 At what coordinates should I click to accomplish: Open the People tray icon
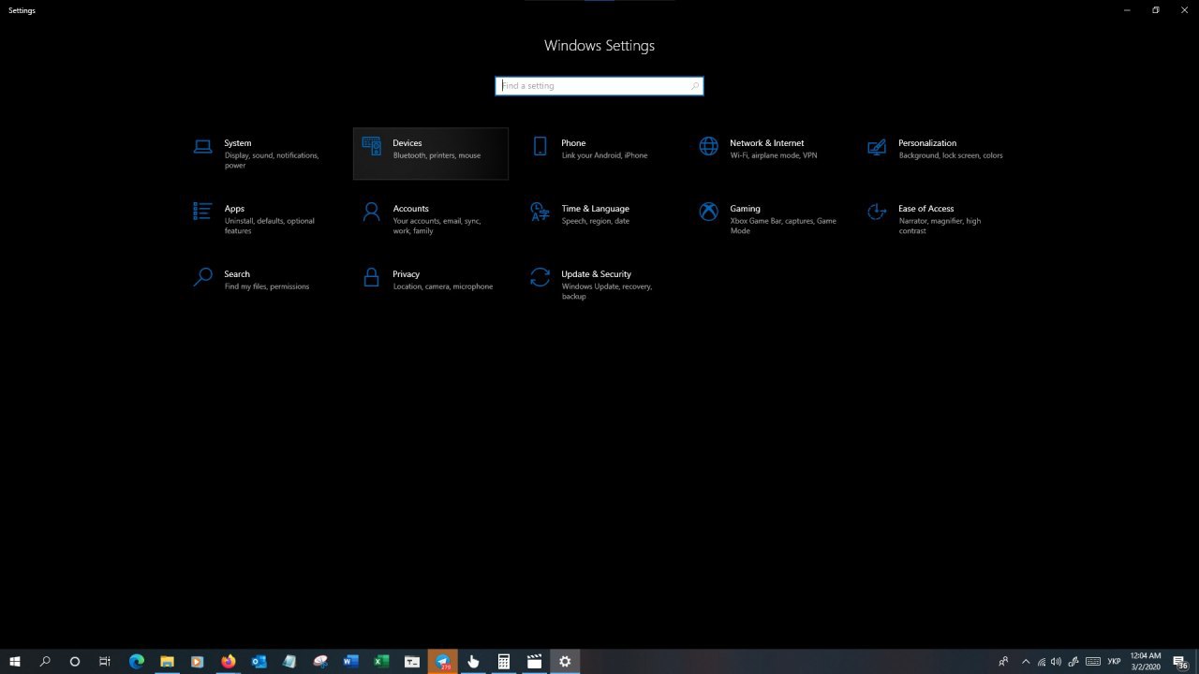point(1003,662)
